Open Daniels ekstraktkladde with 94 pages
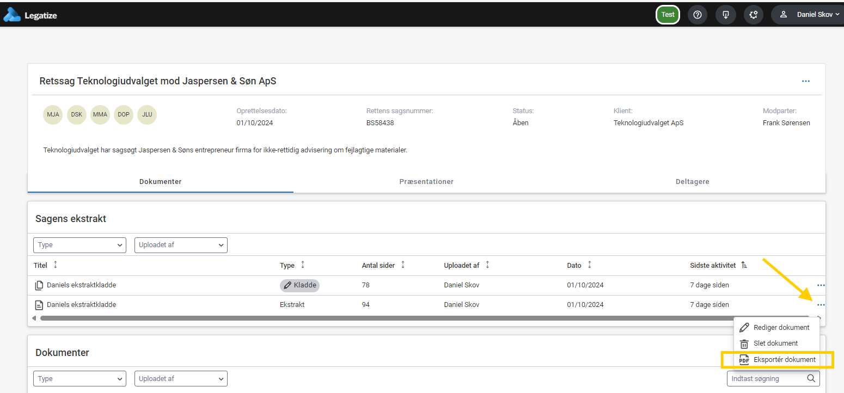 tap(81, 305)
